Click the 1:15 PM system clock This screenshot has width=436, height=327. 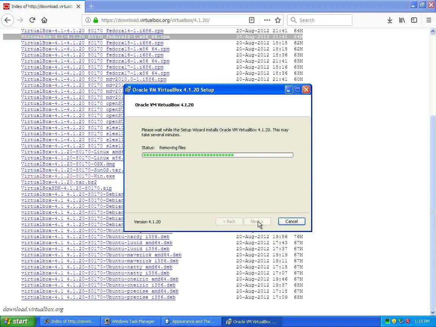pyautogui.click(x=422, y=321)
